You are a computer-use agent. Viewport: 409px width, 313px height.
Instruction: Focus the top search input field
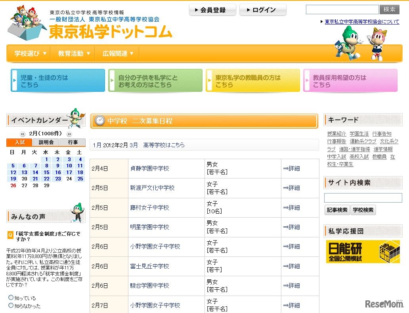pos(342,9)
